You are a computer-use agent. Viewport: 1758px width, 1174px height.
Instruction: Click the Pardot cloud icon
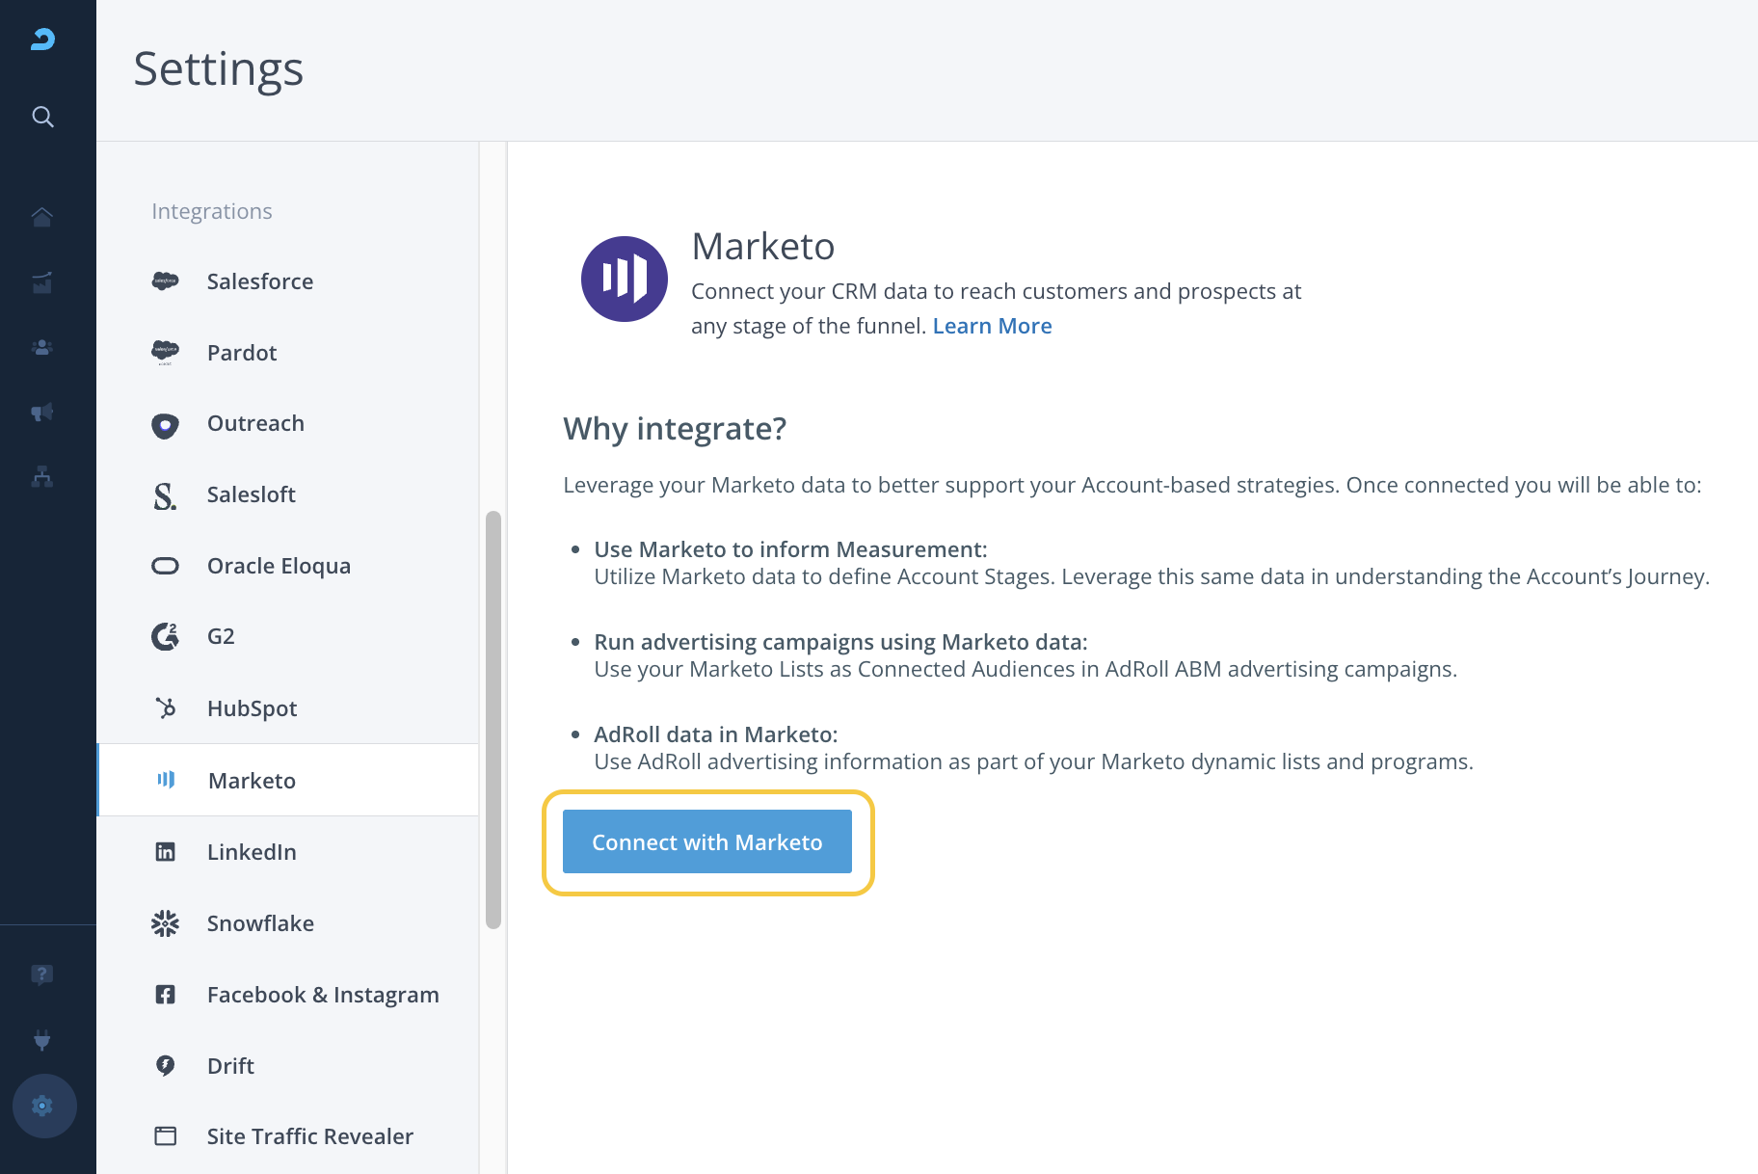click(165, 353)
